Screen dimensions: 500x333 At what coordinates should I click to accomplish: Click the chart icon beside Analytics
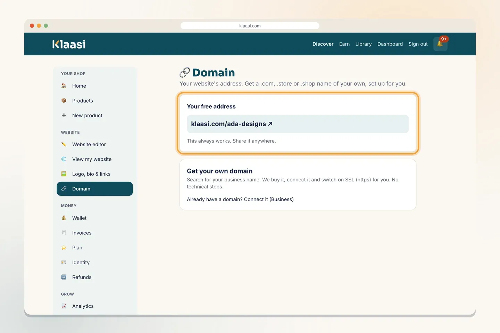pos(64,306)
